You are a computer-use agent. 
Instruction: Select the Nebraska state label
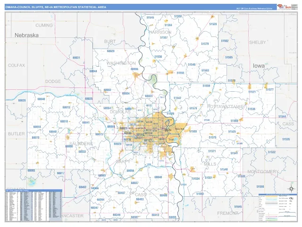point(26,35)
